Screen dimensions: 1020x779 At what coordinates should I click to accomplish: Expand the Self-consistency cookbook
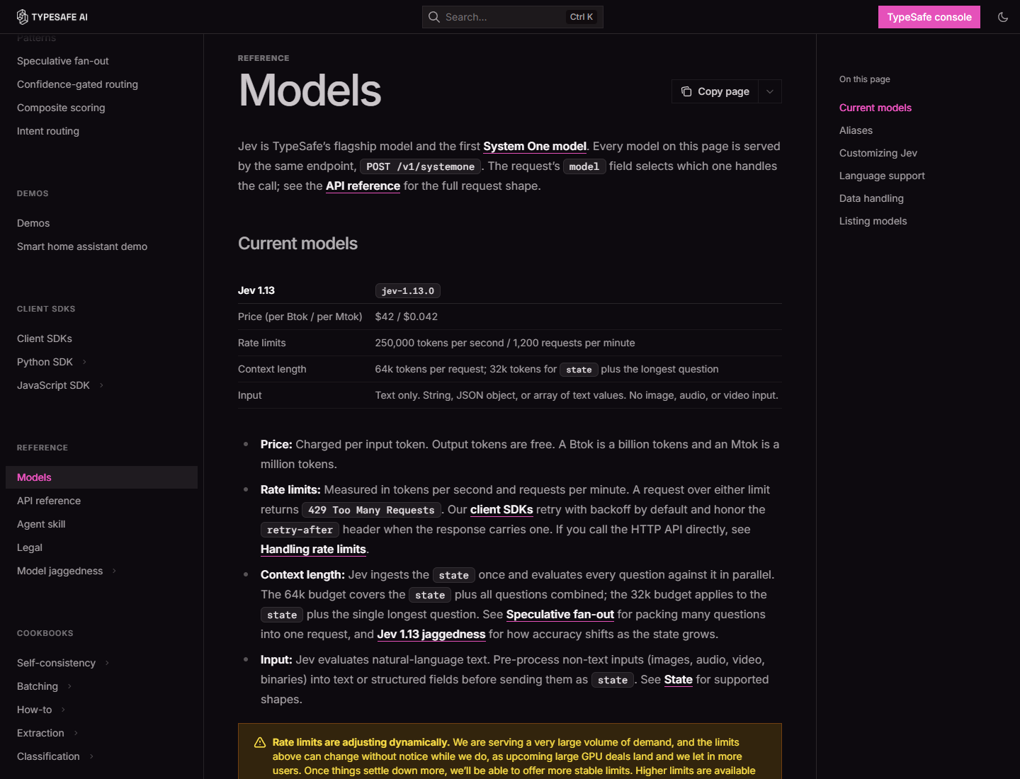[x=107, y=663]
